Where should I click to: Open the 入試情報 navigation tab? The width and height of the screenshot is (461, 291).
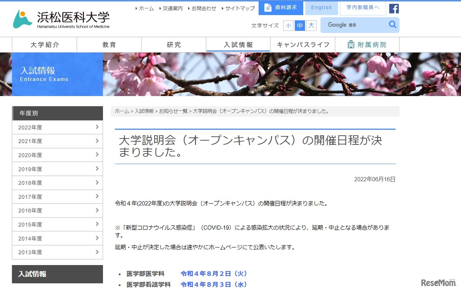click(x=238, y=44)
